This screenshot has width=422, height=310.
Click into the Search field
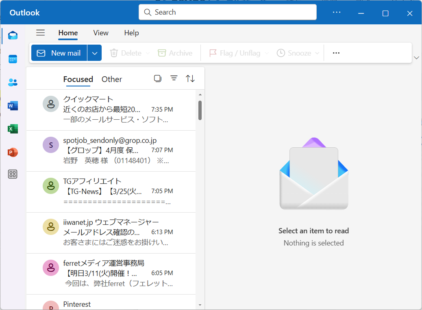pyautogui.click(x=227, y=12)
